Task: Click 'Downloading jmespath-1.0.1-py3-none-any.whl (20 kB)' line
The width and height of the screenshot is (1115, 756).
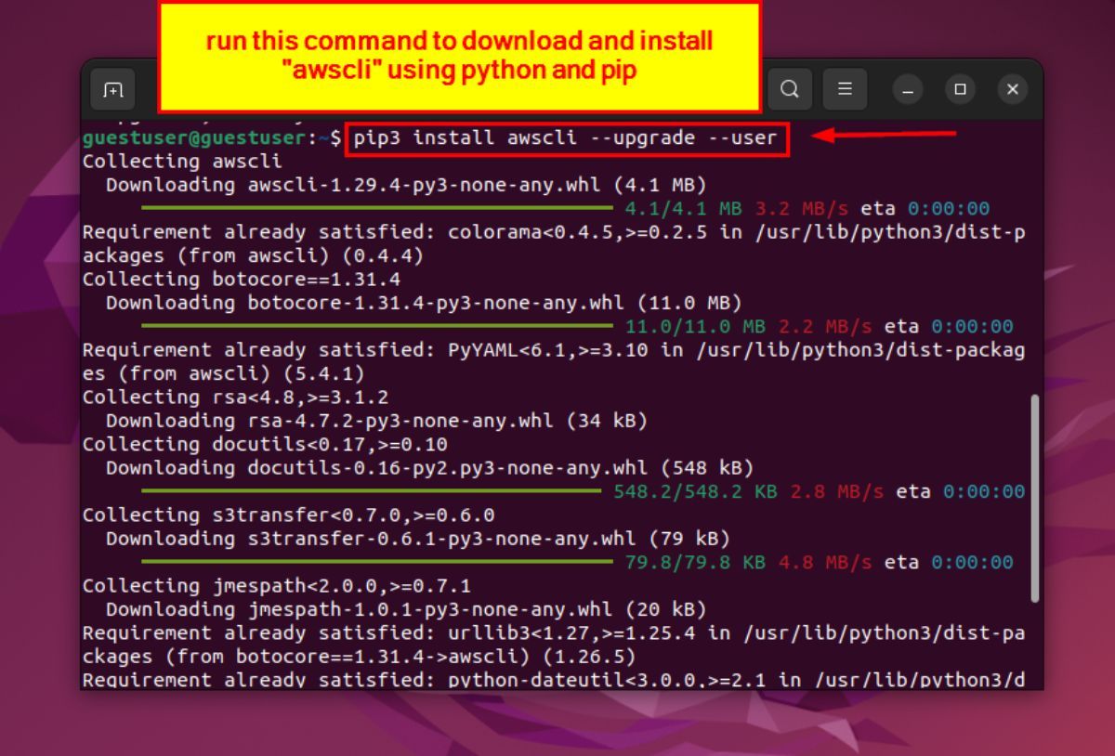Action: coord(406,609)
